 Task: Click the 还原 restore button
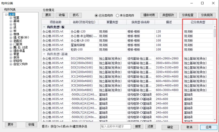[150, 127]
